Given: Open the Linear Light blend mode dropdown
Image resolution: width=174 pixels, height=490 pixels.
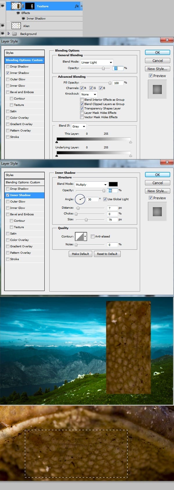Looking at the screenshot, I should pyautogui.click(x=97, y=62).
